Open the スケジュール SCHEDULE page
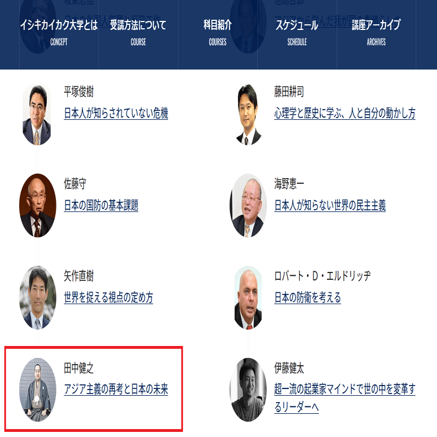437x437 pixels. [297, 32]
